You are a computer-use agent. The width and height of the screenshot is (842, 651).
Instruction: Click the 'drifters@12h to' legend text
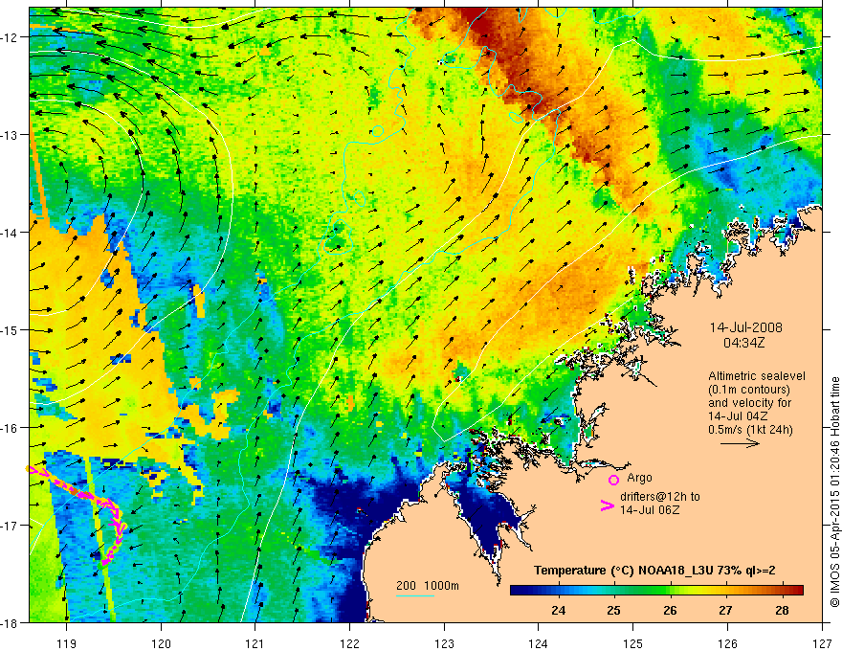[x=660, y=497]
